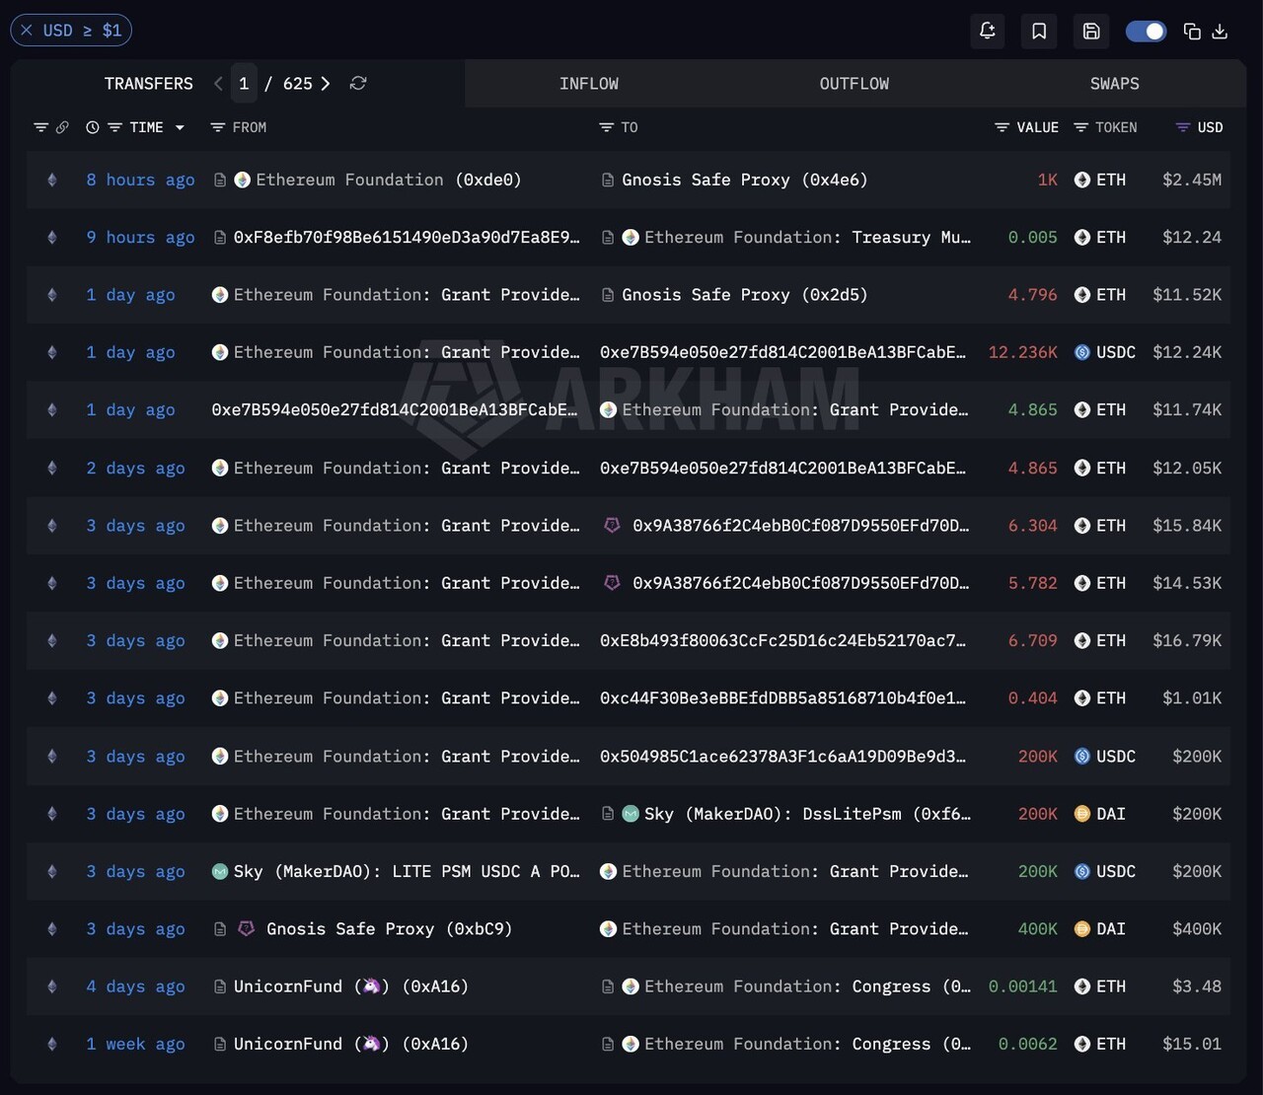Click 0x9A38766f2C4ebB0Cf087 recipient in $15.84K row

click(801, 526)
